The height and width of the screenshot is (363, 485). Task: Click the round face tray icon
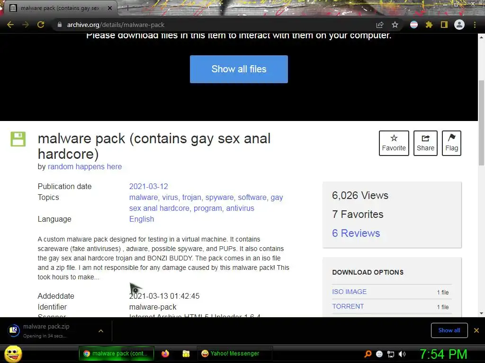click(x=379, y=354)
